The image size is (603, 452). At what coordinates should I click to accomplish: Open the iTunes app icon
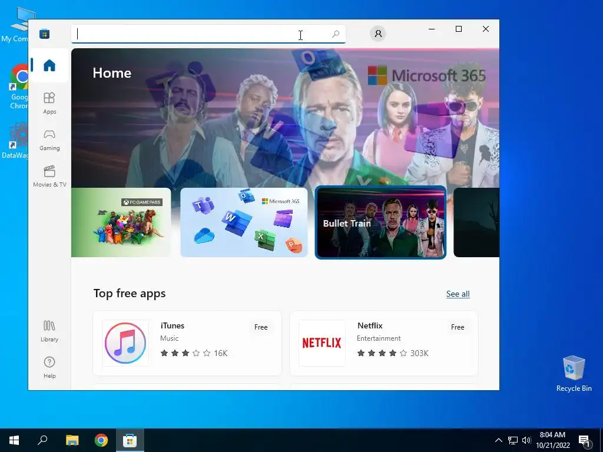125,343
